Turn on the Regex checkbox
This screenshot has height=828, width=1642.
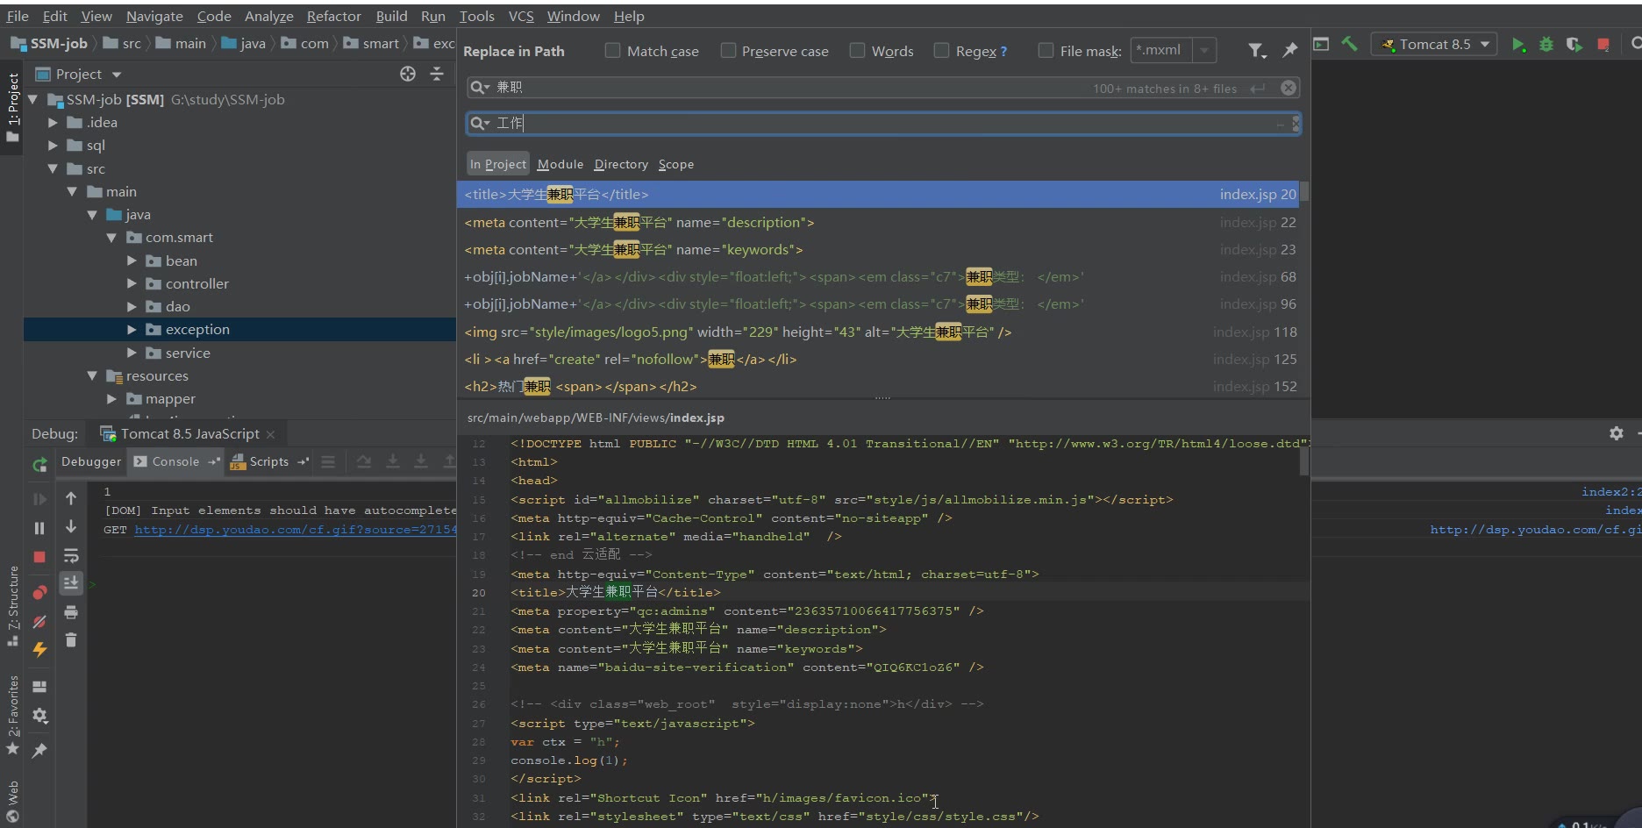point(941,51)
